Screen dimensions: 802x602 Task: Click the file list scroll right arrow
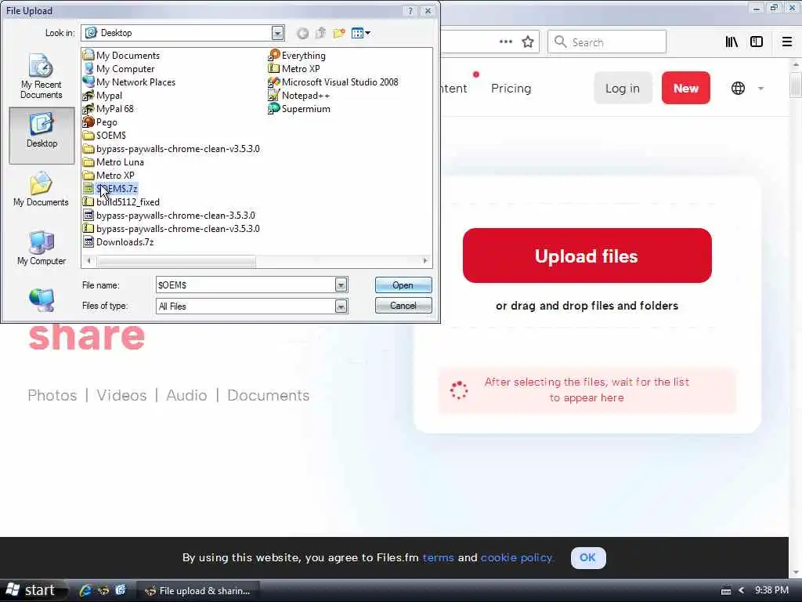pyautogui.click(x=425, y=261)
